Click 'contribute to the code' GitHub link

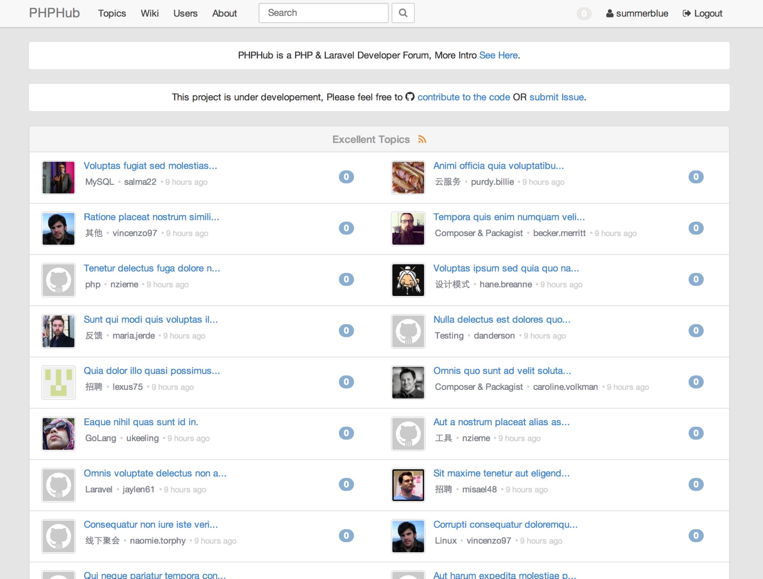(463, 97)
